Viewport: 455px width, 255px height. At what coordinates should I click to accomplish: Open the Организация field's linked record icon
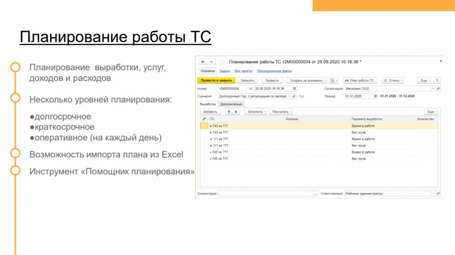(x=438, y=89)
